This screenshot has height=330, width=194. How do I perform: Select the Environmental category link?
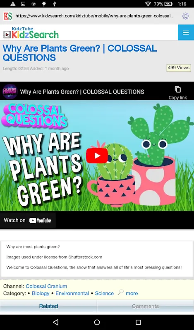click(72, 293)
